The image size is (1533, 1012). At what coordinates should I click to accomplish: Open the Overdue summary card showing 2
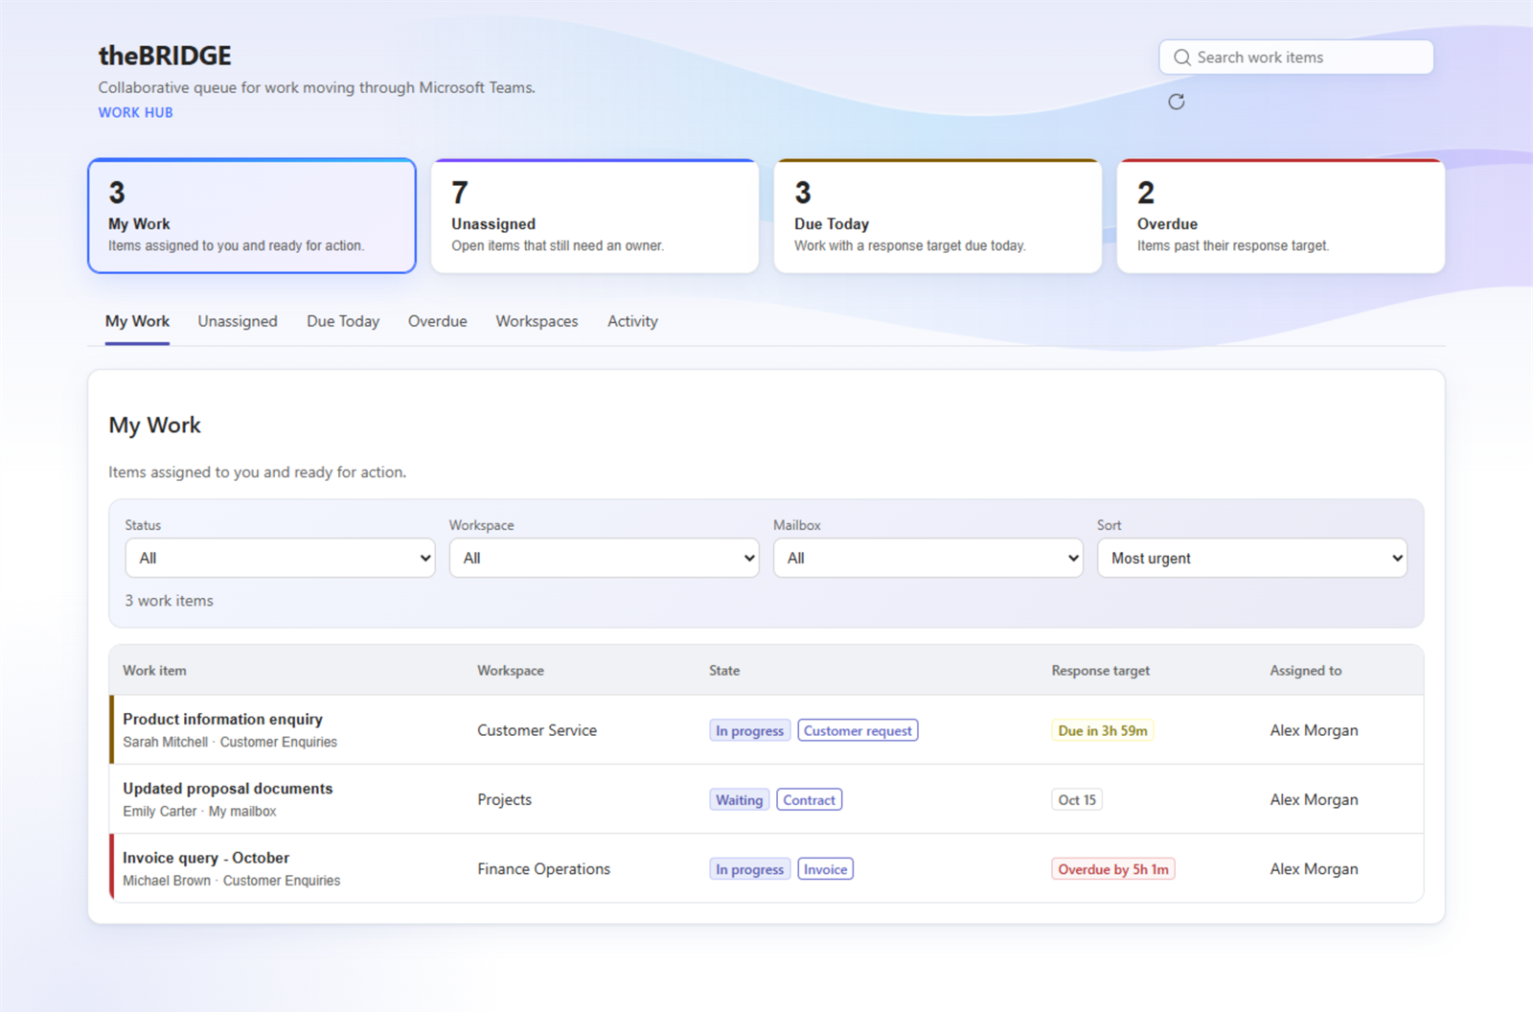click(x=1281, y=216)
